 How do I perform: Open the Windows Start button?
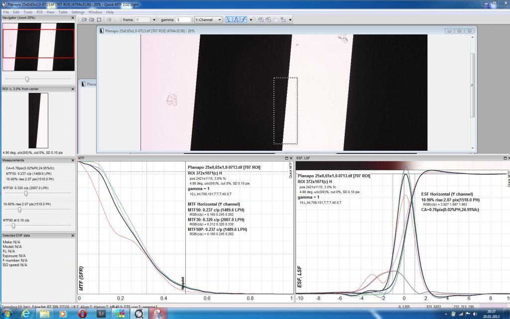[6, 314]
